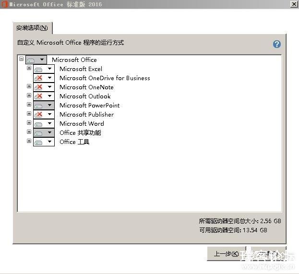Open install-state dropdown for Microsoft Office root
This screenshot has width=299, height=274.
click(x=36, y=60)
